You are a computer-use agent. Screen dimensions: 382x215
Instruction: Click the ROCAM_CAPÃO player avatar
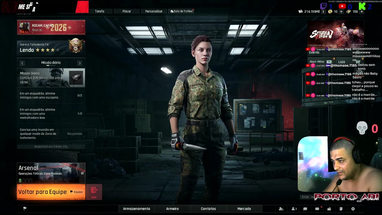pos(24,27)
